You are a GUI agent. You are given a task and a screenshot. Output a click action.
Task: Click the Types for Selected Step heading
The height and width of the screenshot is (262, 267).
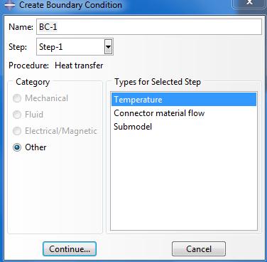tap(158, 82)
